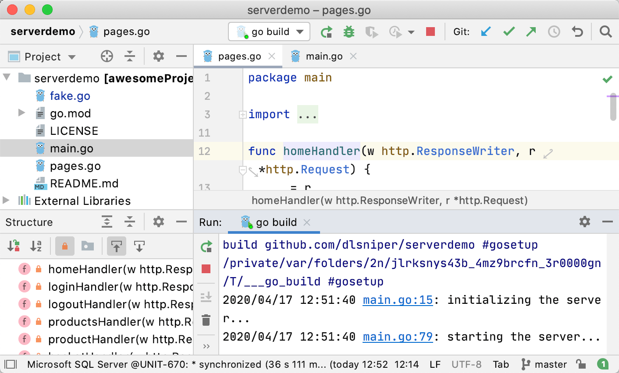Open the go build run configuration dropdown
This screenshot has height=373, width=619.
tap(300, 32)
